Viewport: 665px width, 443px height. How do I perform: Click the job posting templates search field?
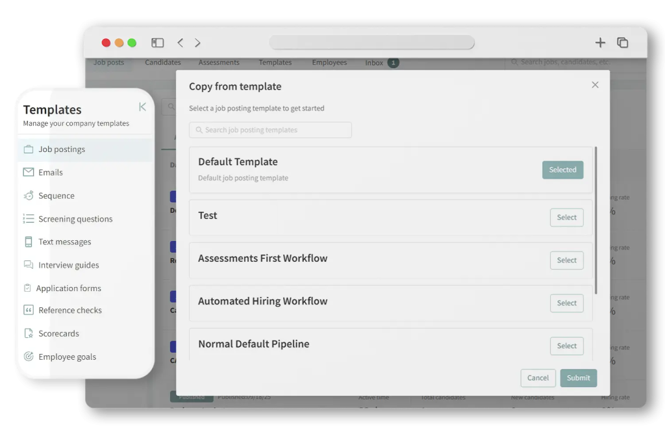coord(270,130)
